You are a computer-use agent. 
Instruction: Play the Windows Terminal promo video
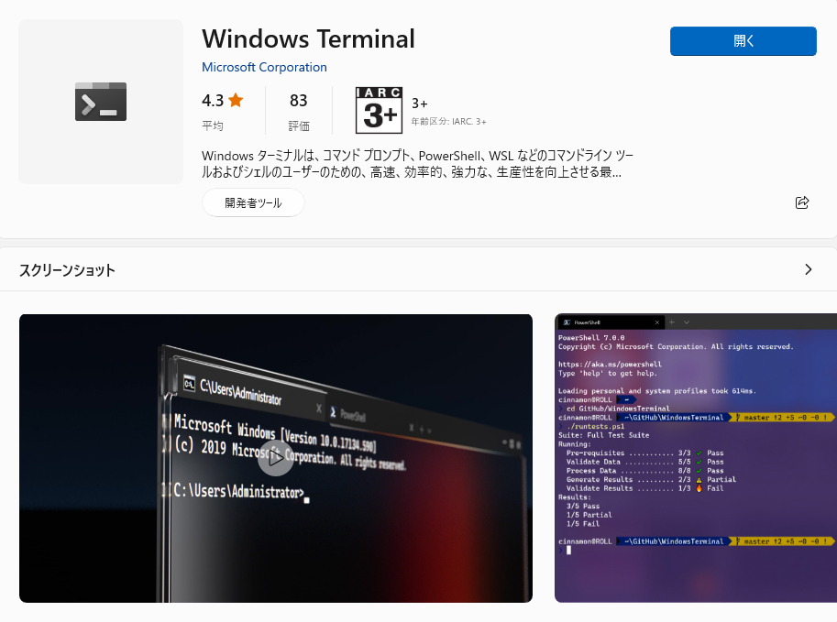[x=275, y=458]
